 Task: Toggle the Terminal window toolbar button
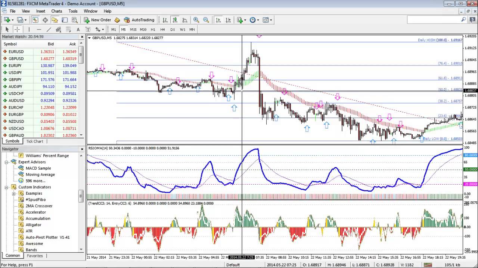[x=65, y=20]
